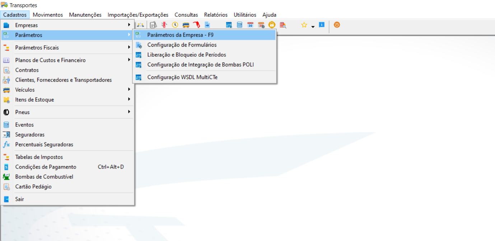
Task: Open Configuração de Integração de Bombas POLI
Action: click(205, 65)
